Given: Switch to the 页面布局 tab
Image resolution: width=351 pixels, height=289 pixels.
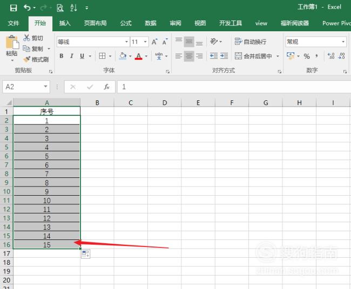Looking at the screenshot, I should pos(95,23).
